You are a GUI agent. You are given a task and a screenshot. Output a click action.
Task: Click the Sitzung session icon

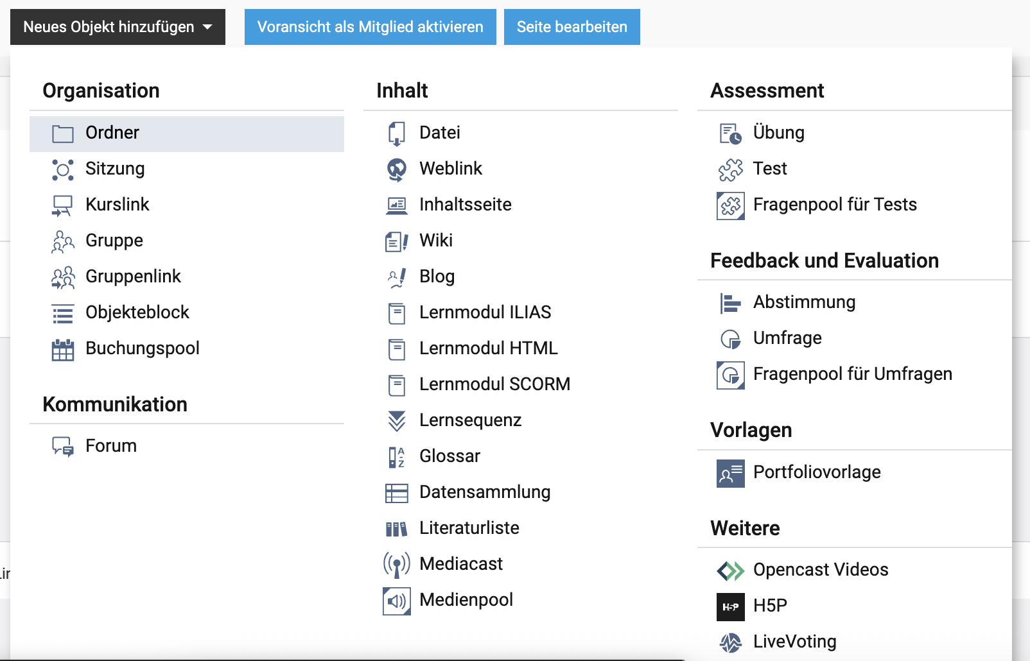tap(63, 169)
